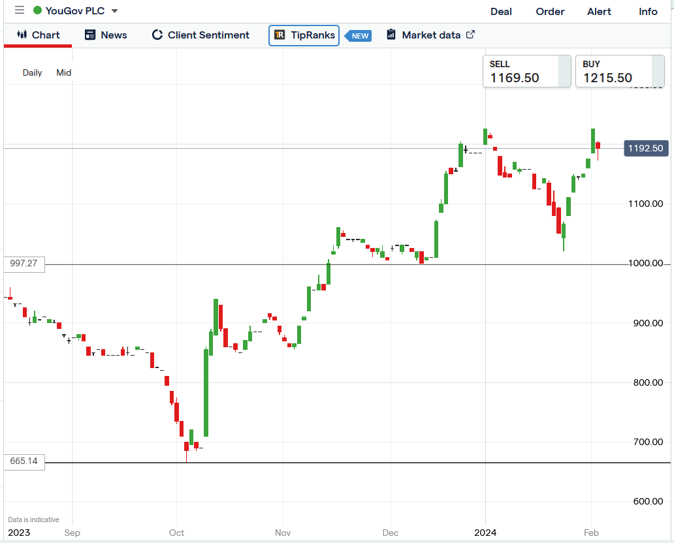Click the SELL 1169.50 price button

pyautogui.click(x=527, y=71)
